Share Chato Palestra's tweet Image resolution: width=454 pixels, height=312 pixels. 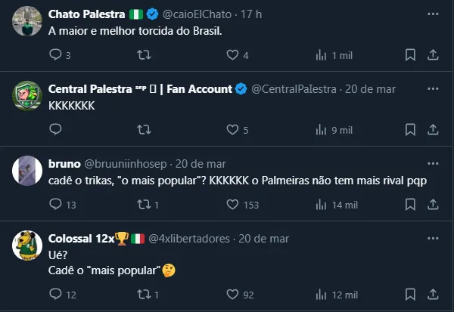[x=433, y=55]
